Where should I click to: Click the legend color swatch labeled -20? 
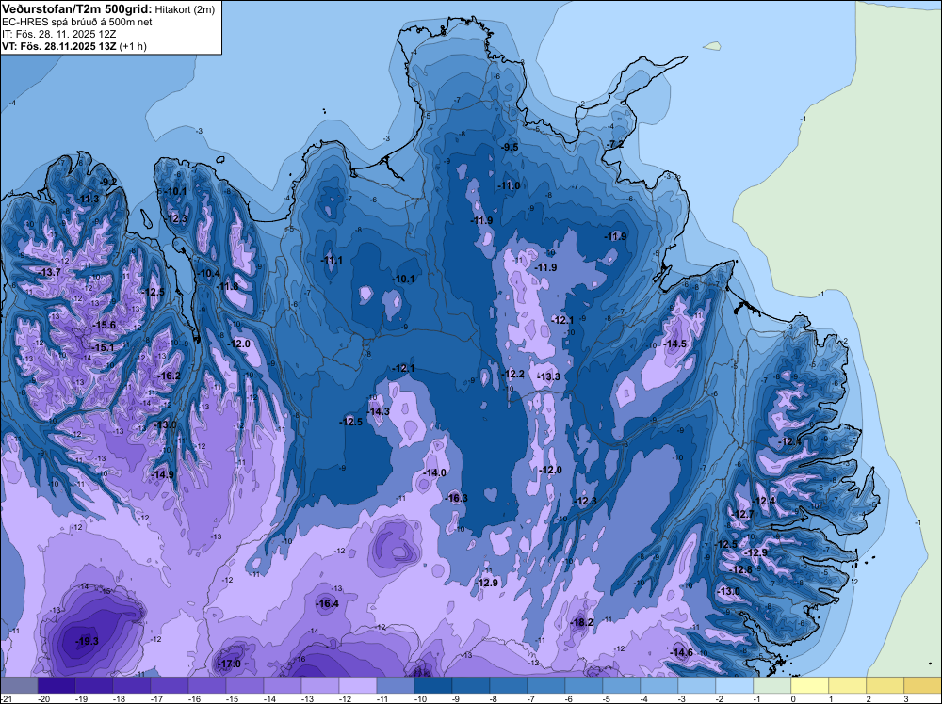pyautogui.click(x=57, y=685)
